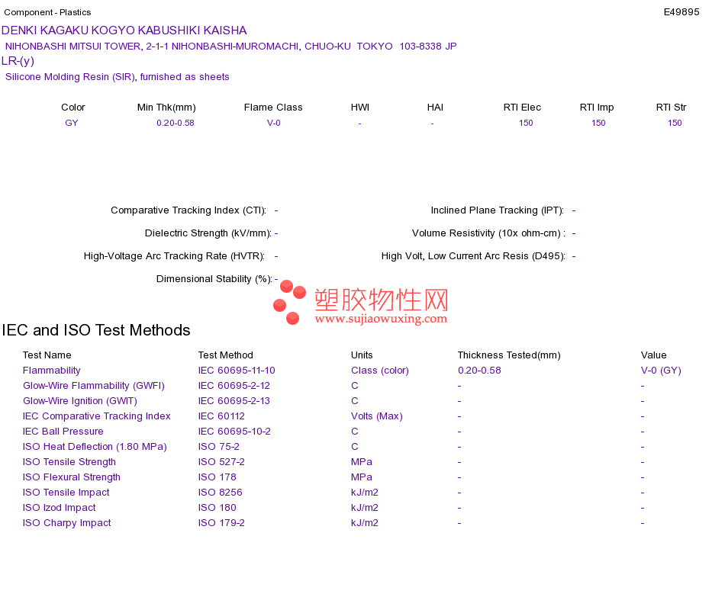The width and height of the screenshot is (725, 610).
Task: Click the Inclined Plane Tracking (IPT) label
Action: pyautogui.click(x=497, y=210)
